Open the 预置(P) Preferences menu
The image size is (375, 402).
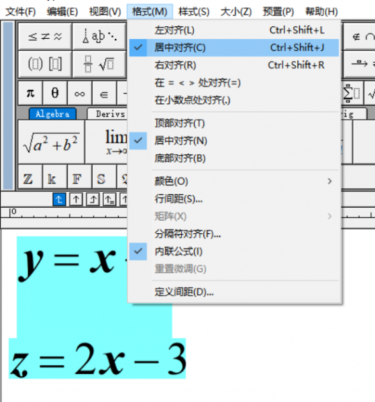(278, 12)
